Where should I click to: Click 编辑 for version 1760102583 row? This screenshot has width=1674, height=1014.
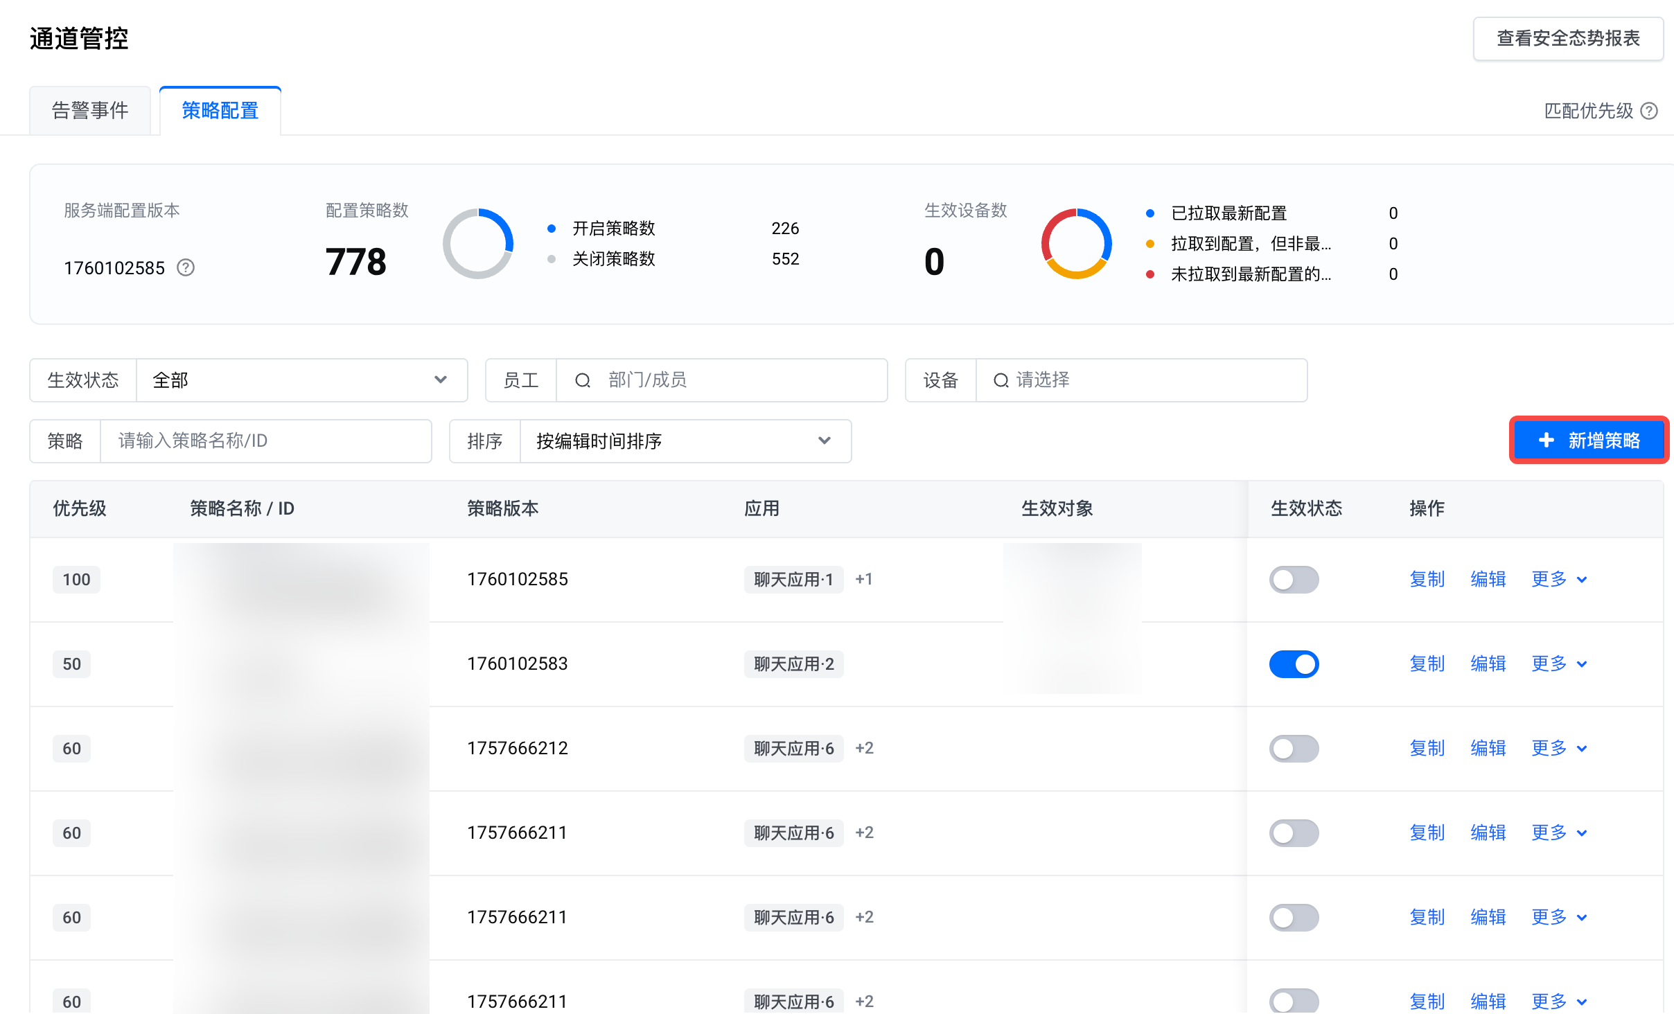point(1488,664)
